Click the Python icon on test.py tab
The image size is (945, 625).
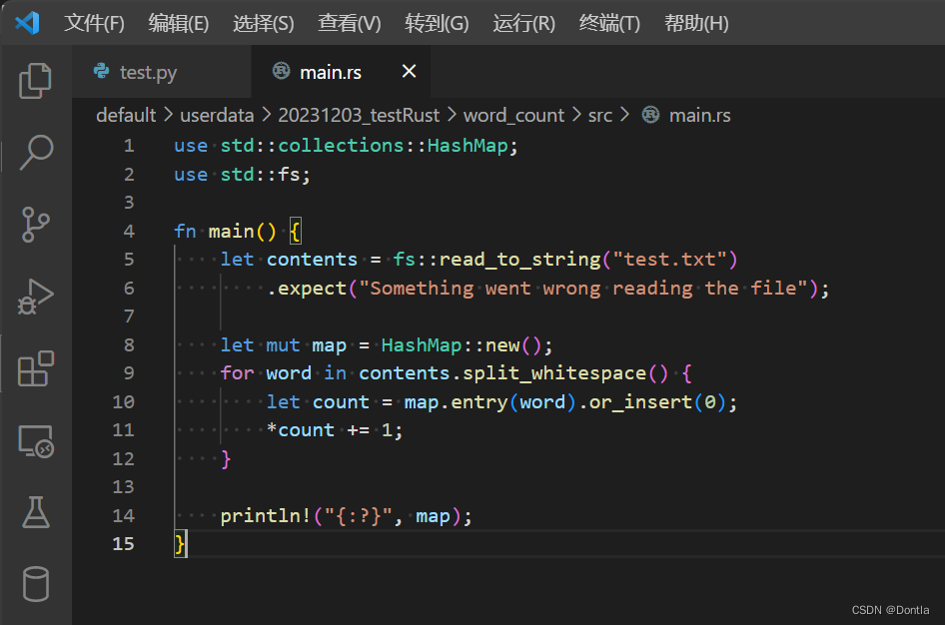[101, 71]
